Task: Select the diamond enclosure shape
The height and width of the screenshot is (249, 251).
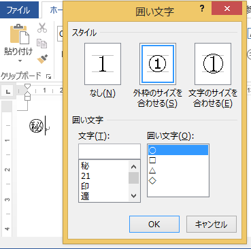Action: (x=178, y=180)
